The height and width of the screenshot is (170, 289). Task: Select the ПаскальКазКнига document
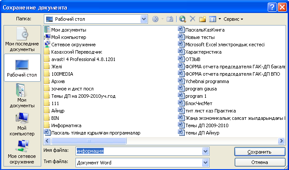click(201, 30)
